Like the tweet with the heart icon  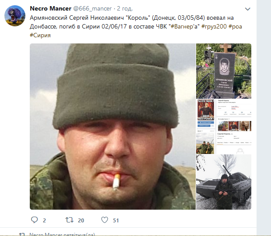point(105,220)
